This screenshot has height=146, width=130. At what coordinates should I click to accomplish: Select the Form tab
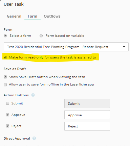click(32, 16)
